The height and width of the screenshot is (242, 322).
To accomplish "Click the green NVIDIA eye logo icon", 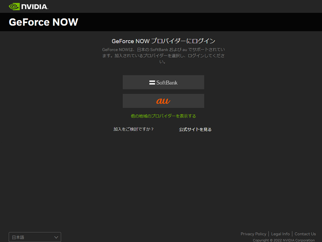I will [x=14, y=7].
